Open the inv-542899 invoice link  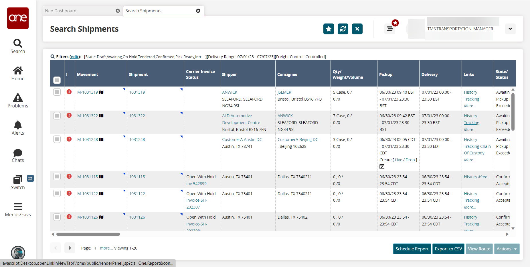pyautogui.click(x=197, y=184)
